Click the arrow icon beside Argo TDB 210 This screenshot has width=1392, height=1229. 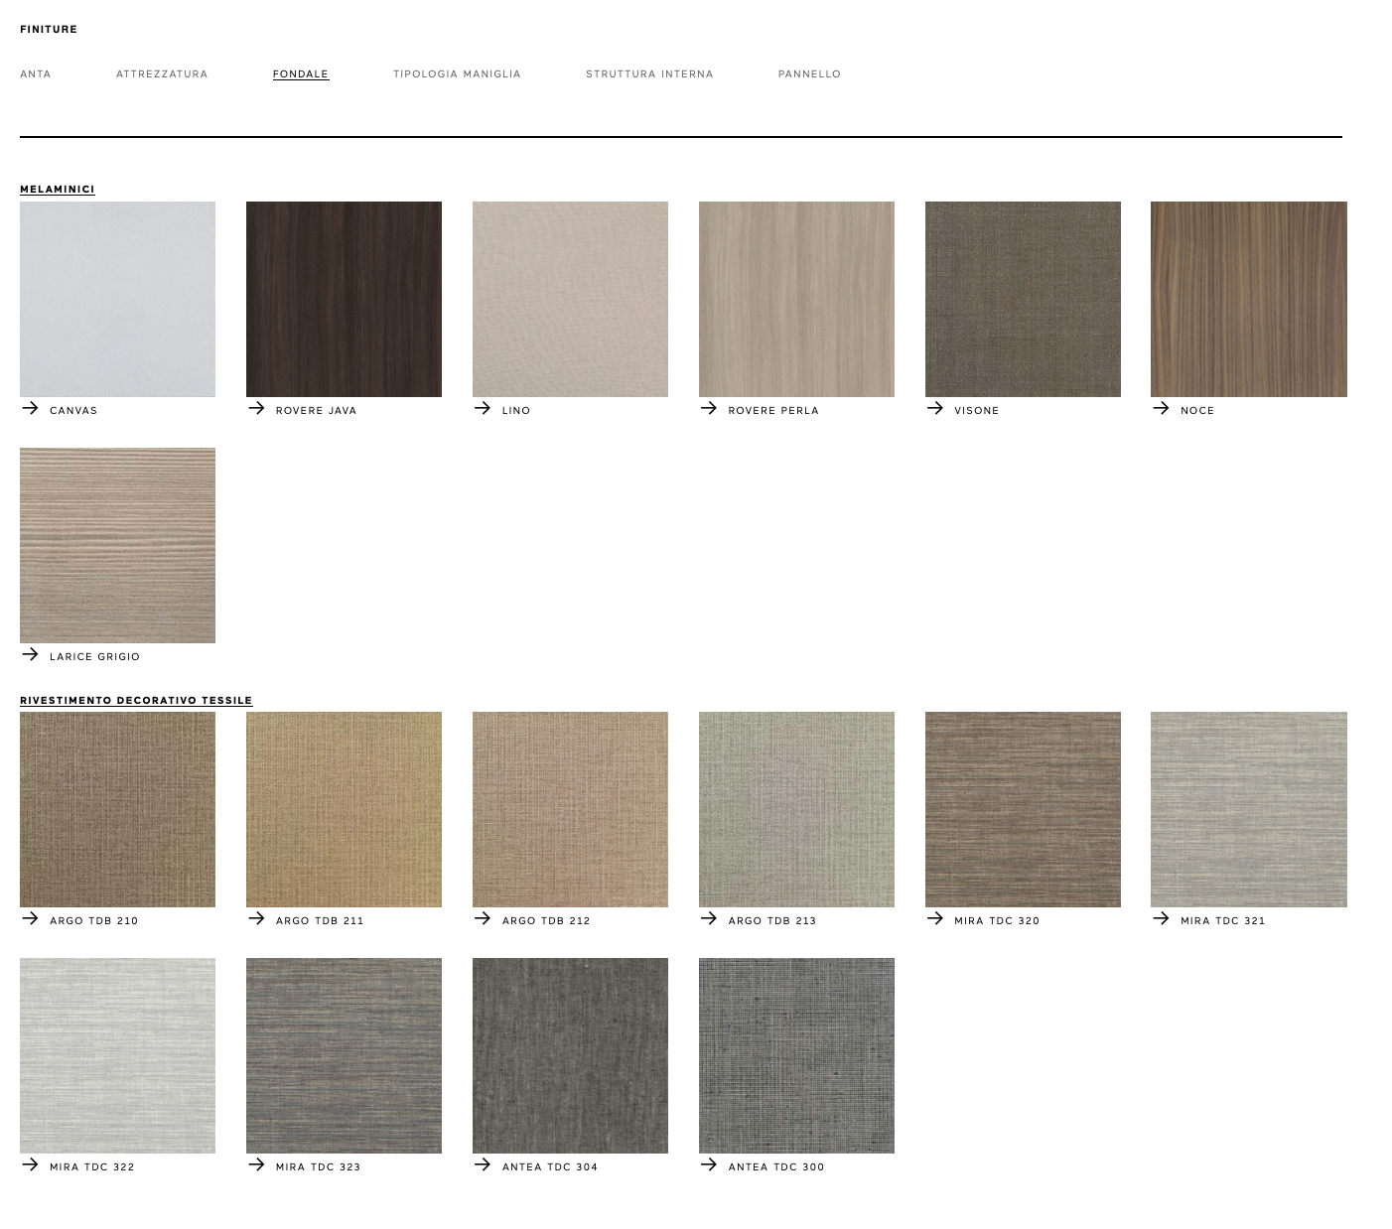pos(30,918)
